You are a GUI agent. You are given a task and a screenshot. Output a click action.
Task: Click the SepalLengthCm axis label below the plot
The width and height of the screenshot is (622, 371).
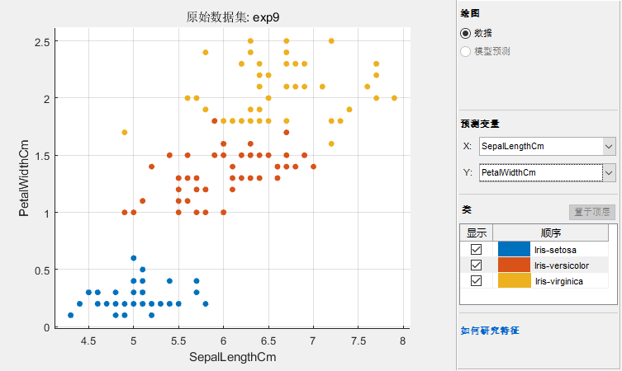click(x=232, y=357)
